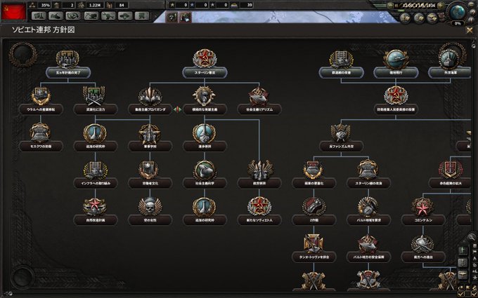Open the magnifier search at the map corner

point(471,236)
